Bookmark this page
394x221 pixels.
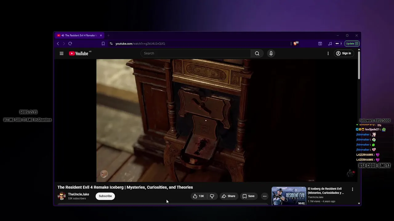click(x=103, y=44)
